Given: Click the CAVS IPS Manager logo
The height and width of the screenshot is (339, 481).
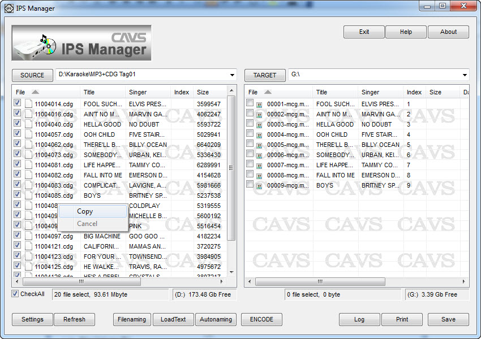Looking at the screenshot, I should pos(81,43).
